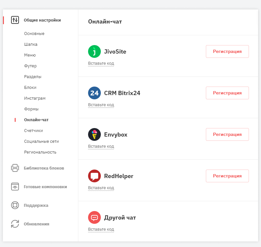Open the Счетчики settings section

click(33, 131)
